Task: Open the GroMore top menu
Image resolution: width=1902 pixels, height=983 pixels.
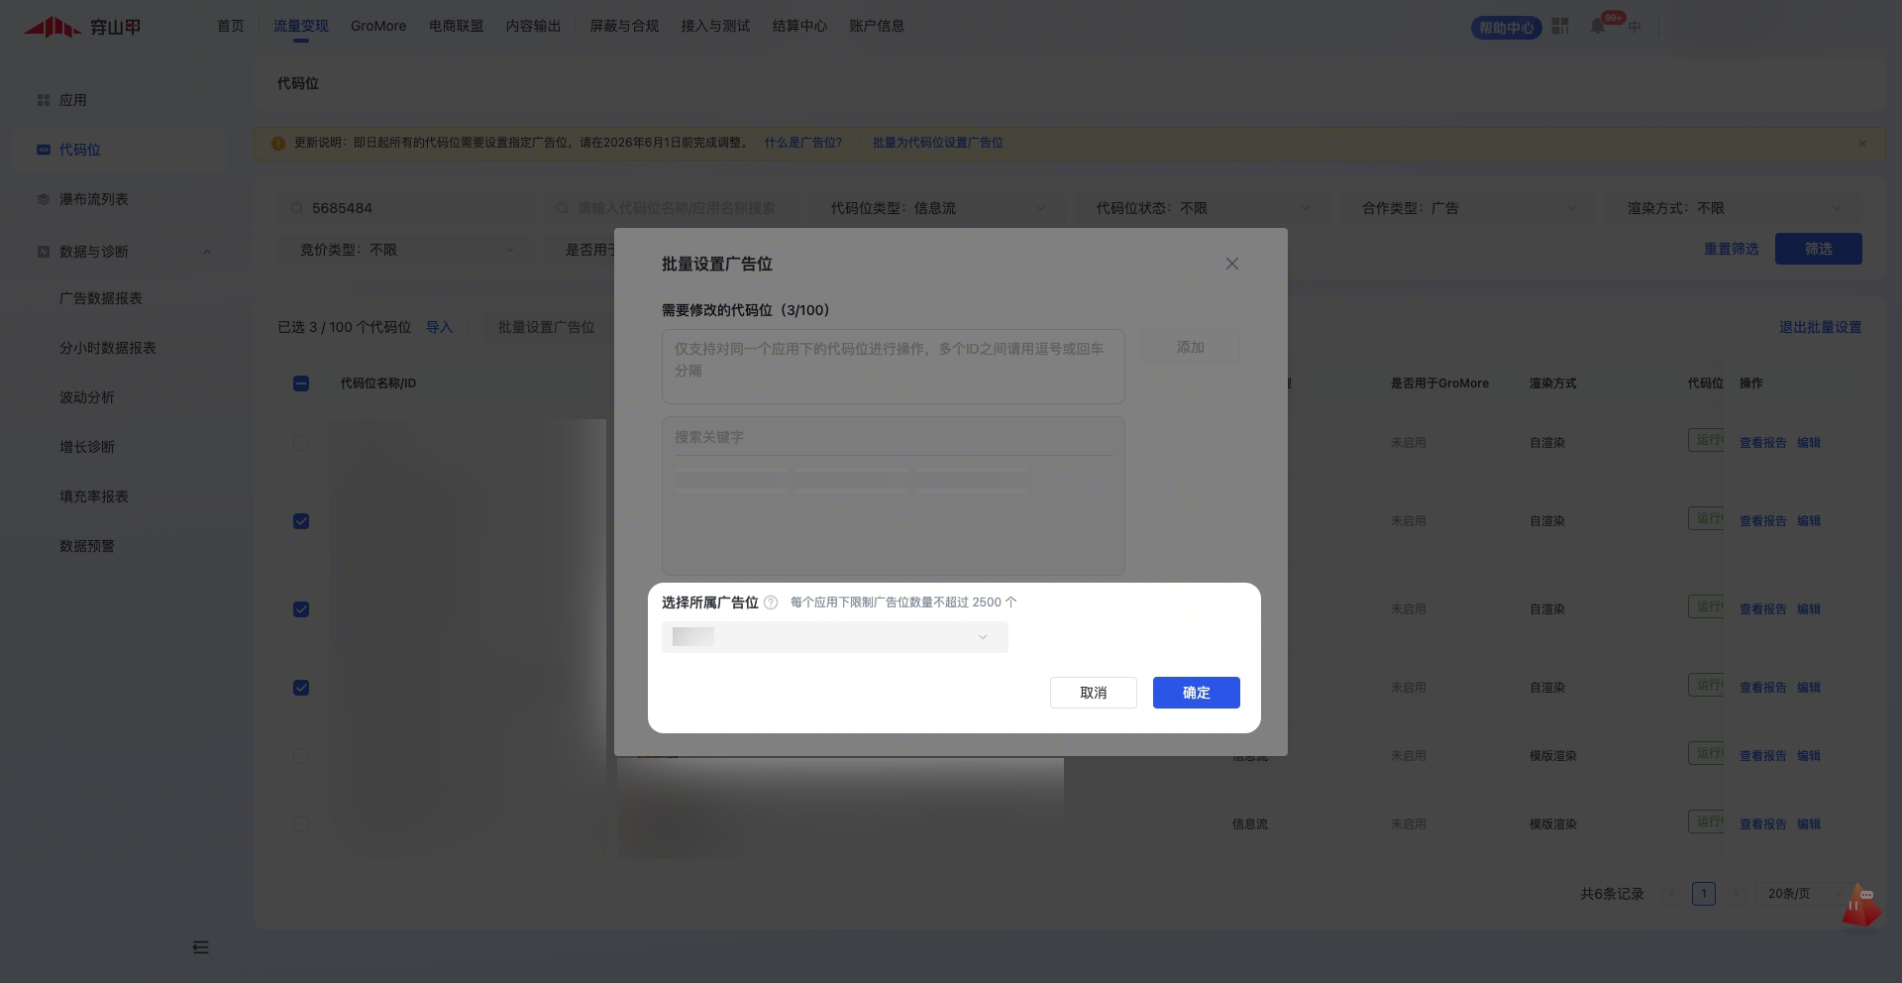Action: click(x=378, y=26)
